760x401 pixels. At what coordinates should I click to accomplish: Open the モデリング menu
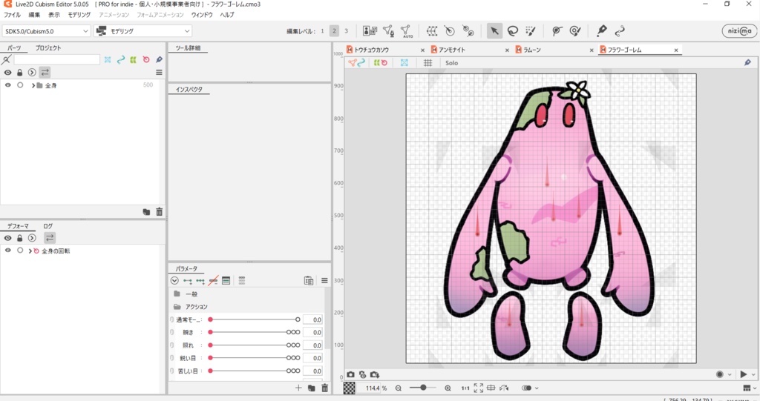pyautogui.click(x=79, y=15)
